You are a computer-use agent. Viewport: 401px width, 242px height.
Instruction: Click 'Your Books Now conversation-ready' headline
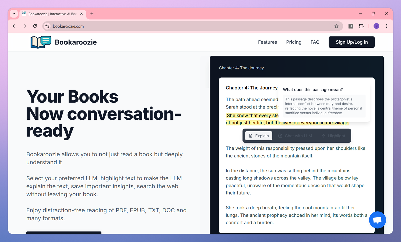pos(104,114)
